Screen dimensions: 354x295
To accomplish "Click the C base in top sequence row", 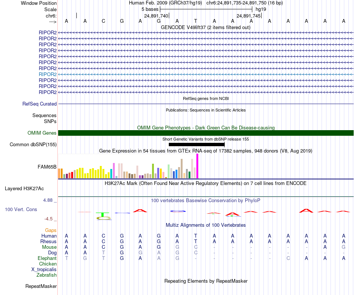I will (x=103, y=21).
